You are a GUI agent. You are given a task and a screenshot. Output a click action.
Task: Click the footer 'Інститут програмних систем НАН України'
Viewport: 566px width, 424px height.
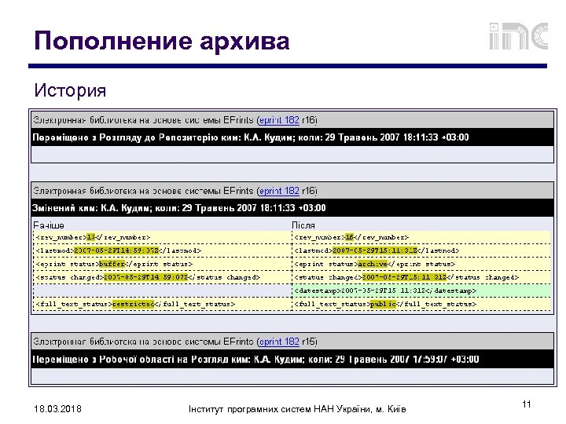pyautogui.click(x=279, y=409)
